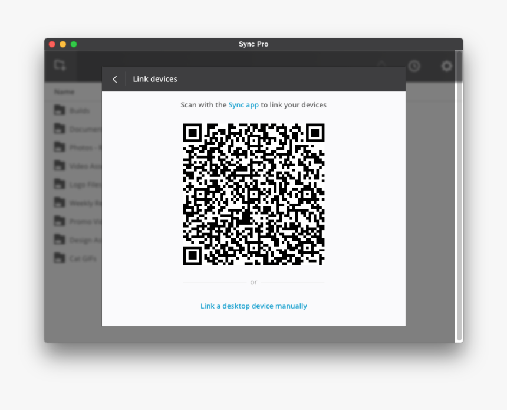
Task: Open the Sync app link
Action: point(243,105)
